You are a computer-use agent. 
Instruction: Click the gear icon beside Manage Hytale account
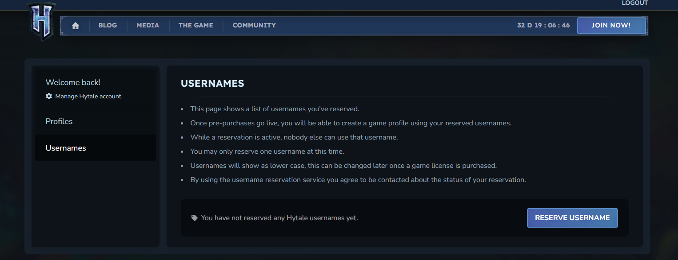point(49,96)
